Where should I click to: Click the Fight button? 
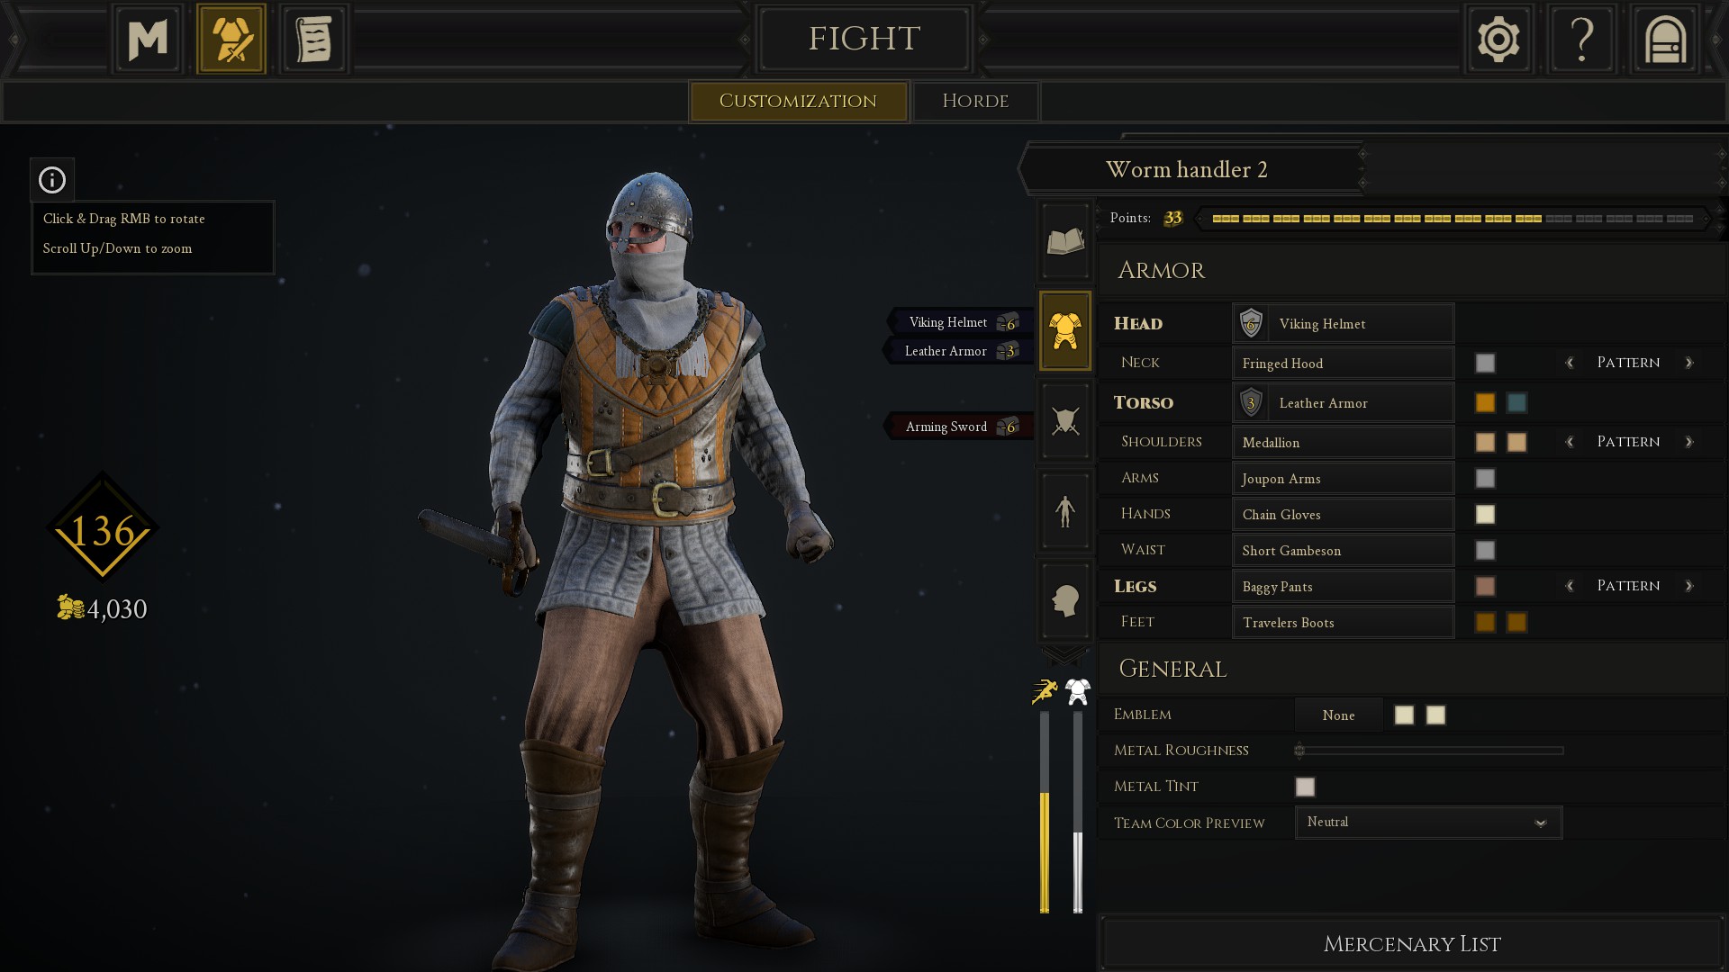click(x=864, y=39)
